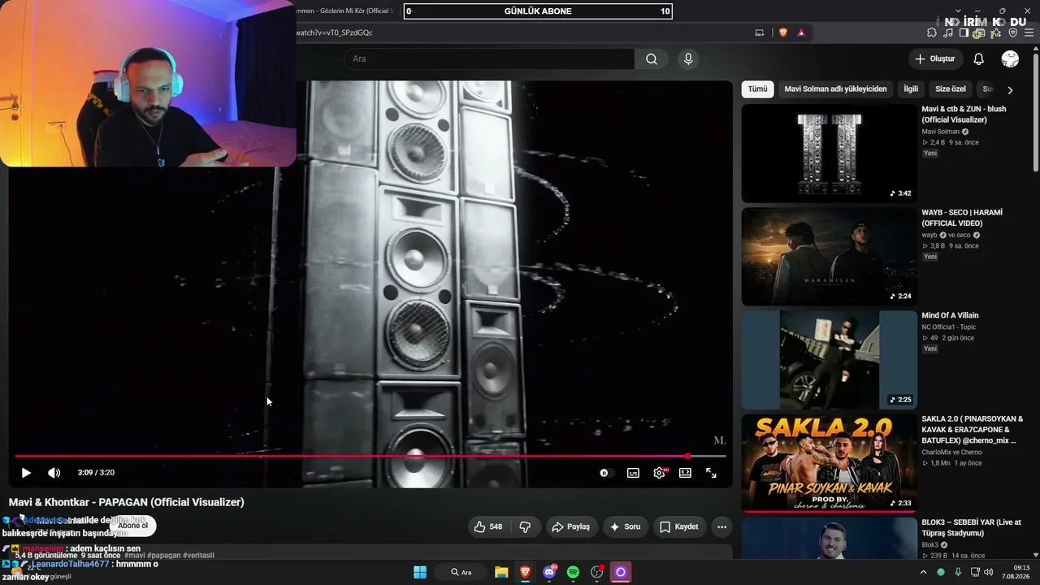Viewport: 1040px width, 585px height.
Task: Start voice search with the microphone
Action: point(688,58)
